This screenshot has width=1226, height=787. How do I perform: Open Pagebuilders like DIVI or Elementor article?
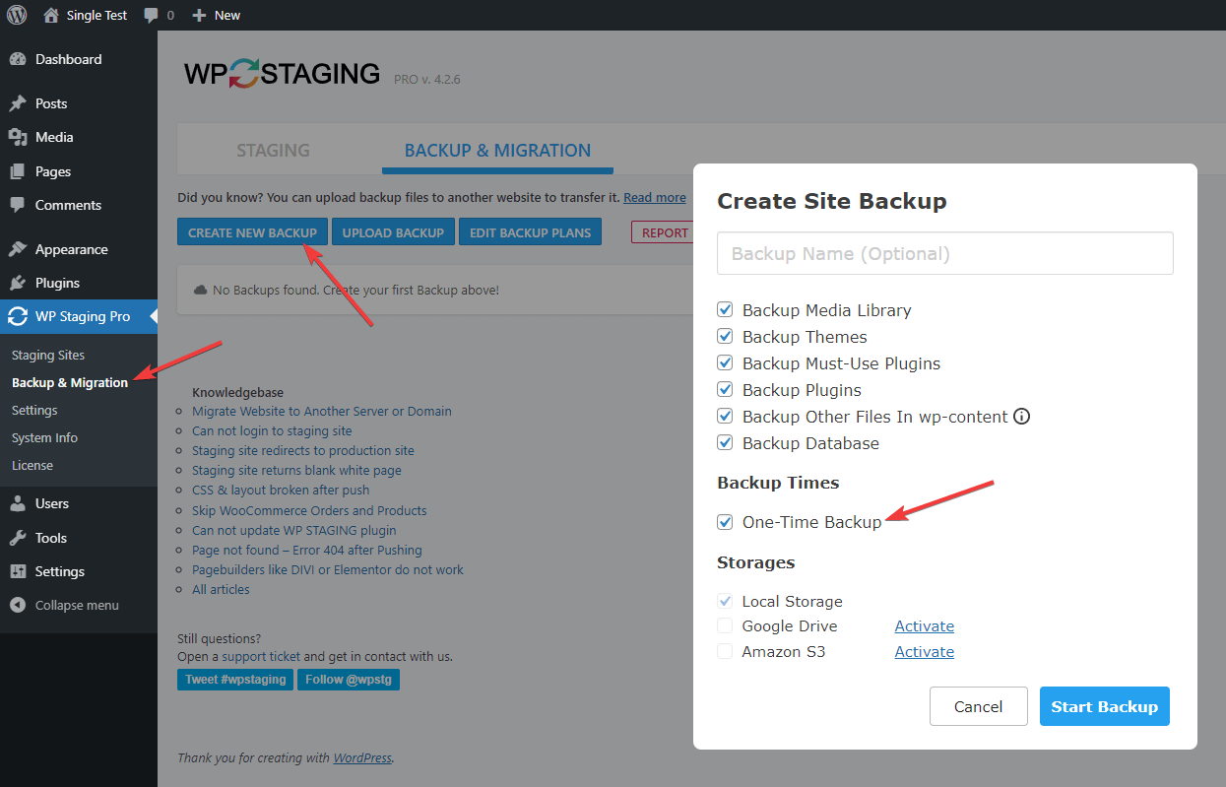point(328,569)
